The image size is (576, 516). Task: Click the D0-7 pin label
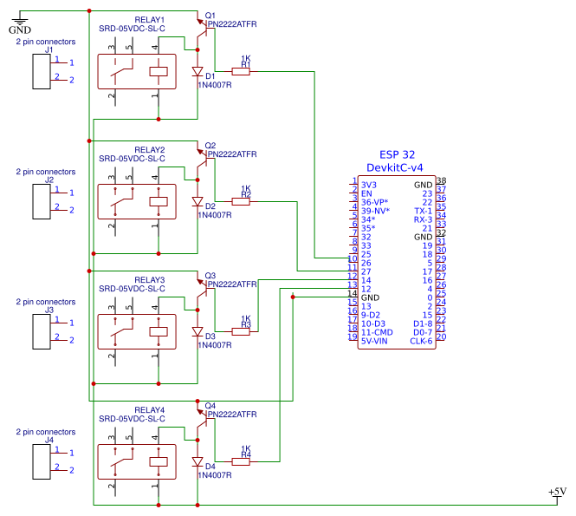point(423,332)
